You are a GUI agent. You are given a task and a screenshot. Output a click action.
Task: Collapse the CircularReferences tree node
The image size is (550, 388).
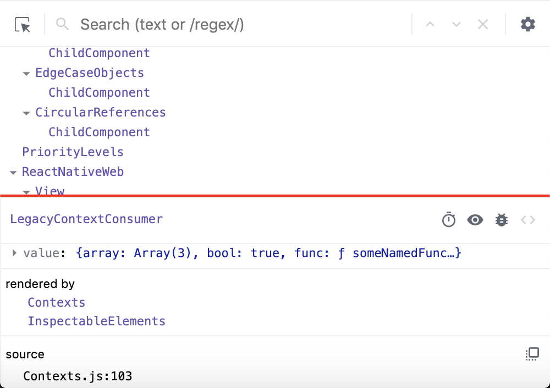tap(26, 112)
